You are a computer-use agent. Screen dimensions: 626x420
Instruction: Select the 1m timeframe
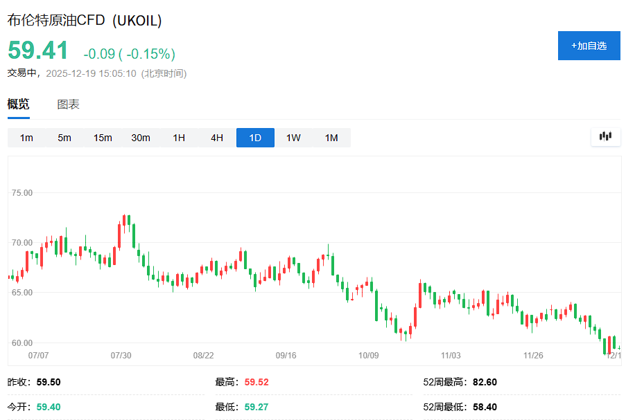(26, 137)
